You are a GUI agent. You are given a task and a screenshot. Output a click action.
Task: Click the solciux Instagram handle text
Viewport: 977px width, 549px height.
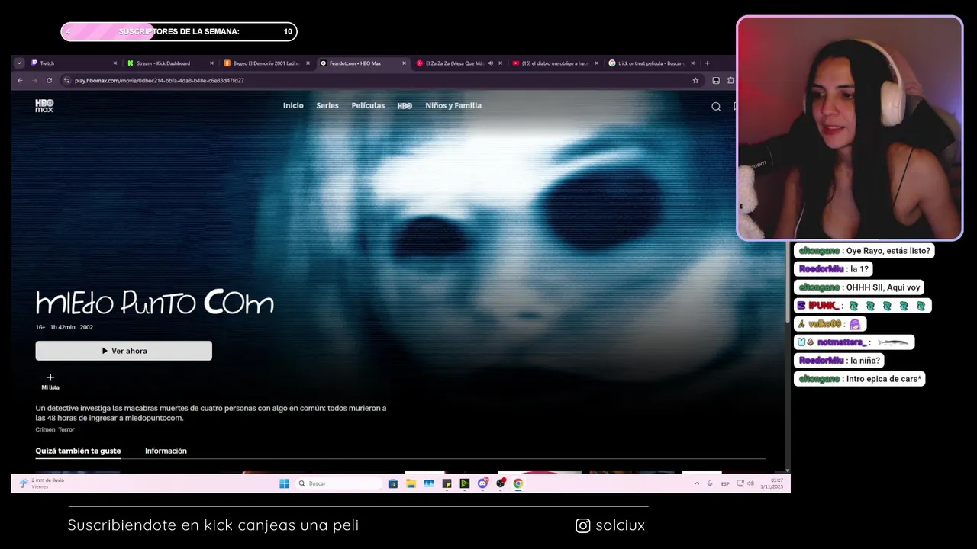[x=620, y=525]
